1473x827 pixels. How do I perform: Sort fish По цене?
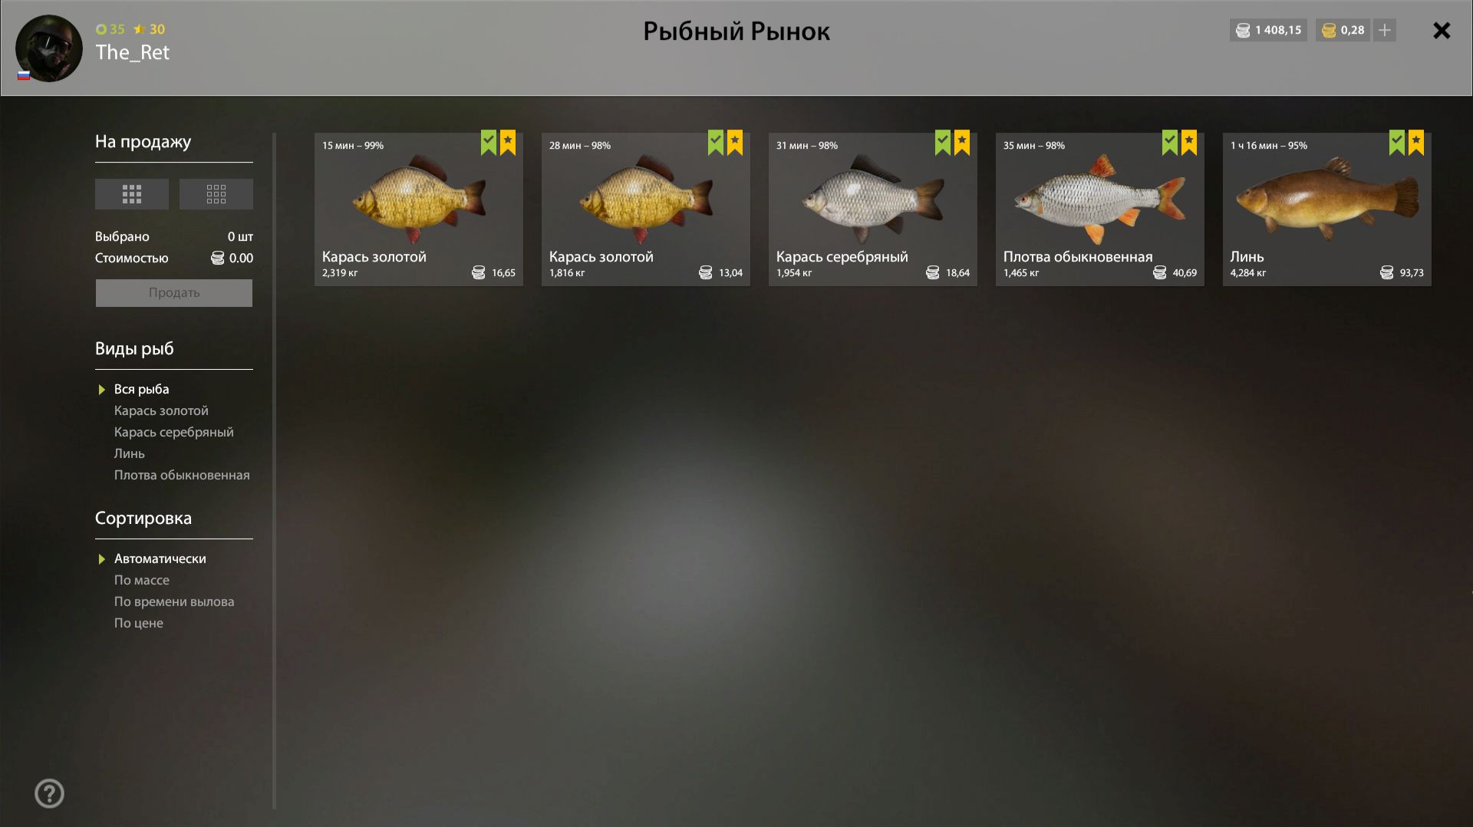click(x=139, y=623)
